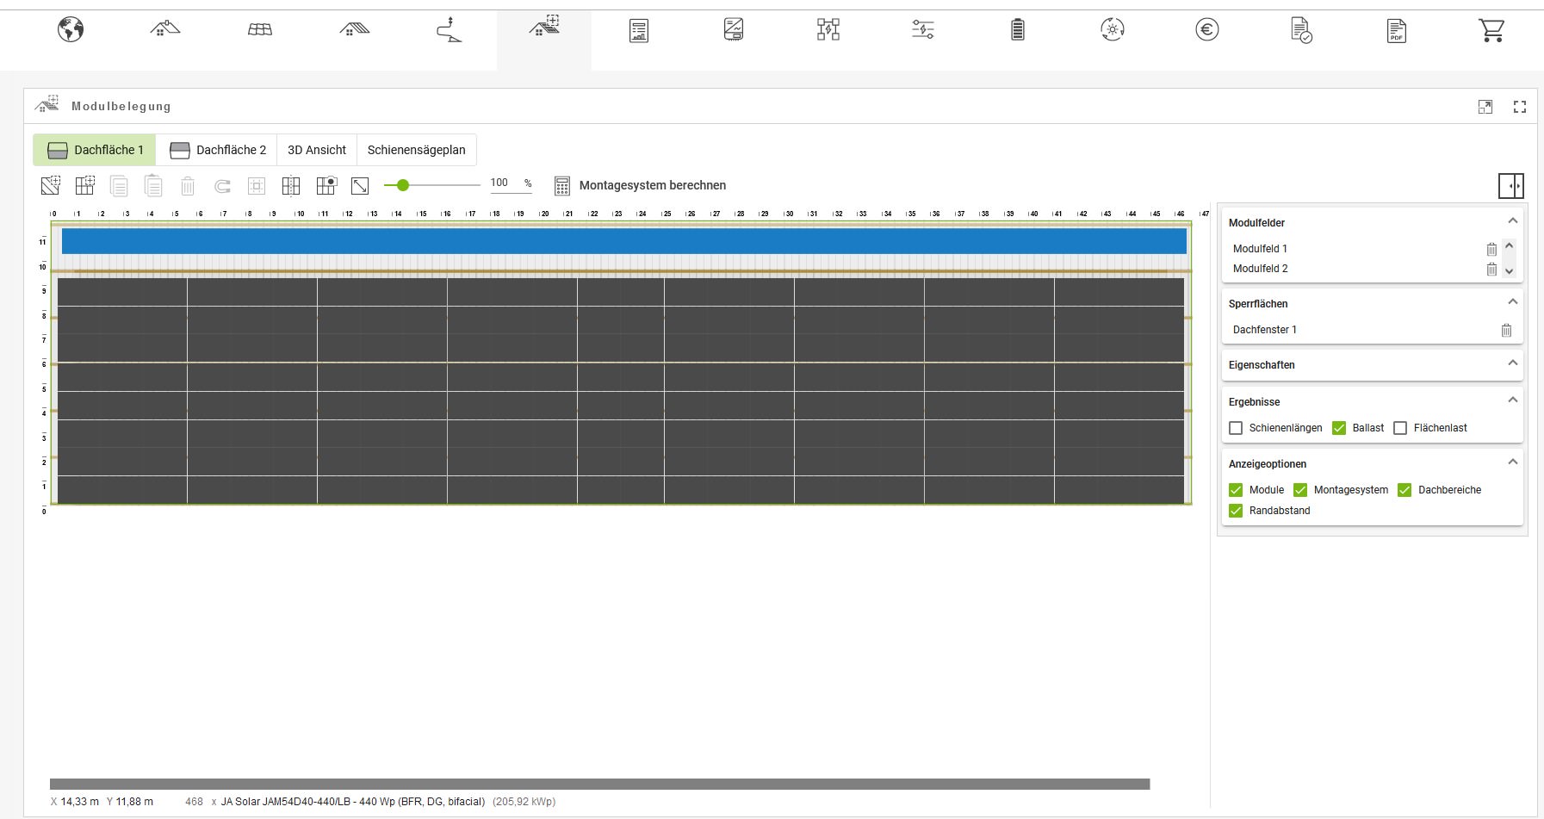Viewport: 1544px width, 819px height.
Task: Open the shopping cart icon
Action: pos(1491,30)
